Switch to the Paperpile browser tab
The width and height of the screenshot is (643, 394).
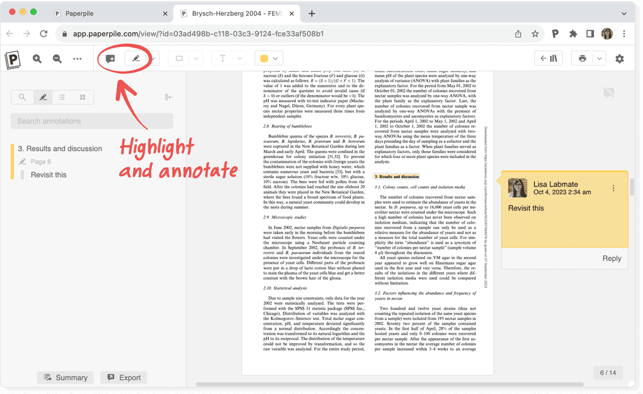click(109, 13)
